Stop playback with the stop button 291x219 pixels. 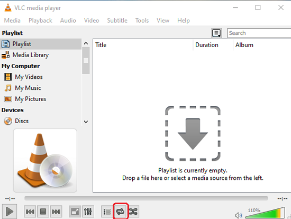[43, 212]
